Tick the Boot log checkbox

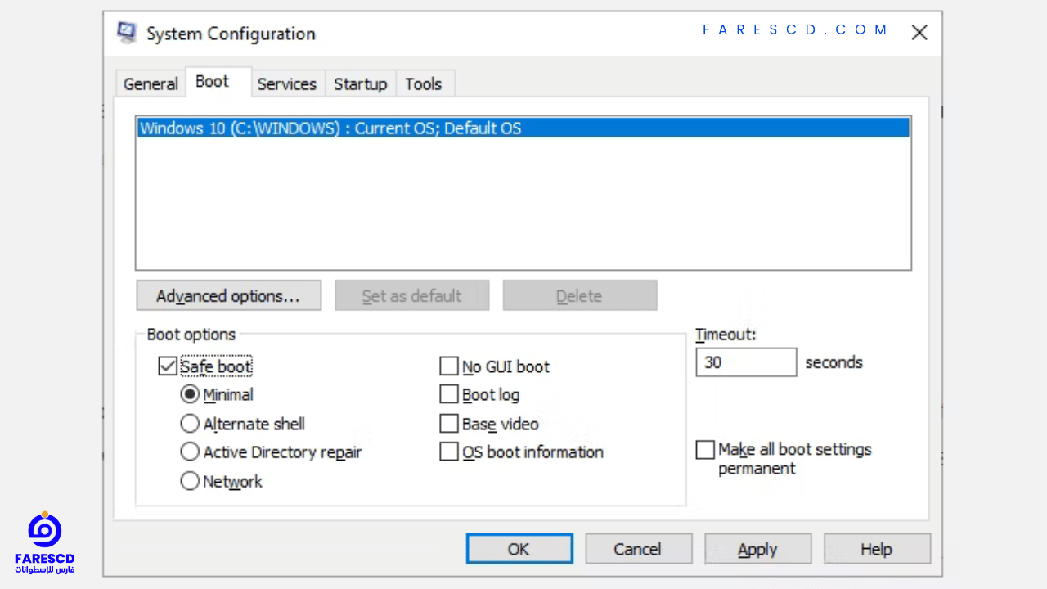click(449, 394)
